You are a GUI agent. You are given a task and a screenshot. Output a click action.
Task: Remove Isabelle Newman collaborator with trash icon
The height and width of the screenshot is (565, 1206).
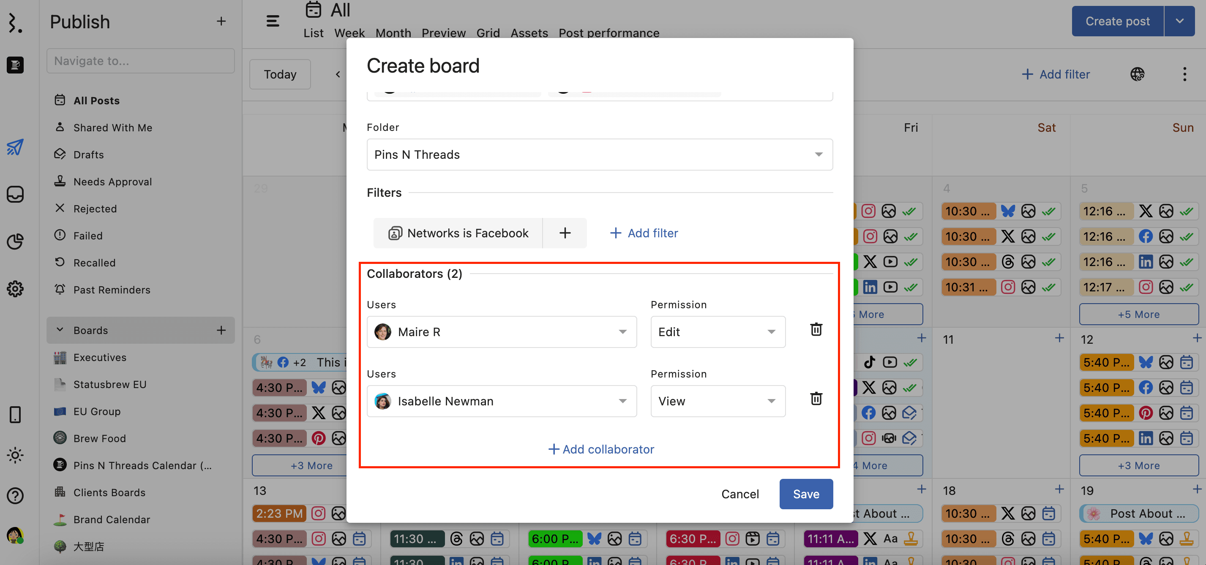click(x=816, y=399)
